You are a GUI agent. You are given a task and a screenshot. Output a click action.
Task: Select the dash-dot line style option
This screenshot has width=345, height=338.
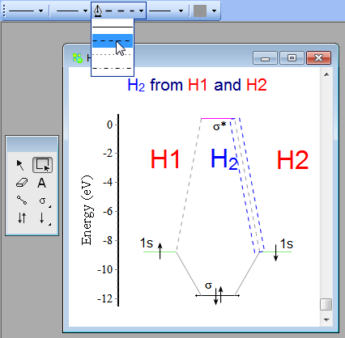click(x=113, y=69)
